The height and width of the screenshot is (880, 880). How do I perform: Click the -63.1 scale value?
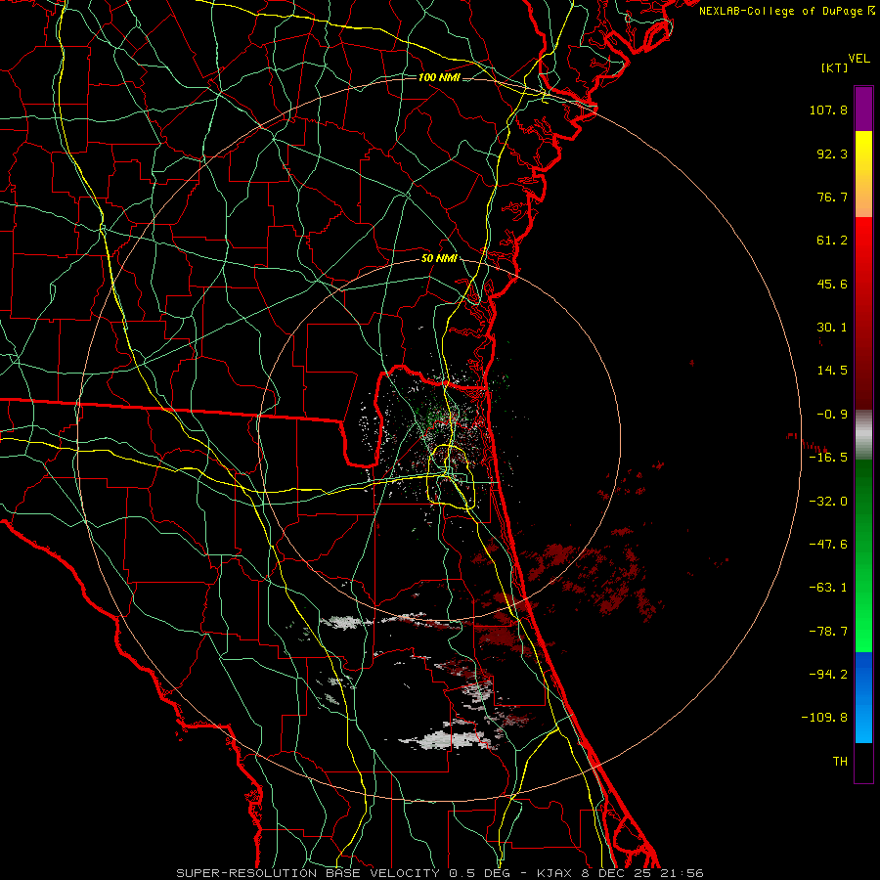[x=828, y=588]
